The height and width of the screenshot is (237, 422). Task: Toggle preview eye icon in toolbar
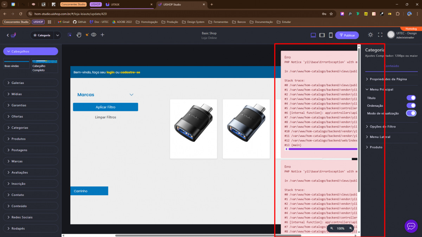[94, 35]
